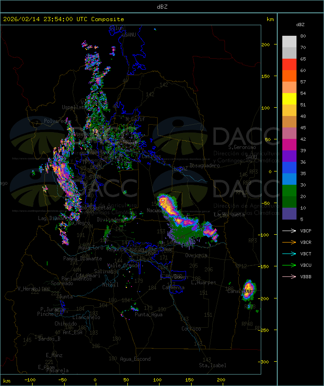
Task: Click the Desaguadero place label
Action: point(204,165)
